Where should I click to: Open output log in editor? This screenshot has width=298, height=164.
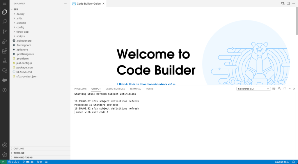coord(285,89)
